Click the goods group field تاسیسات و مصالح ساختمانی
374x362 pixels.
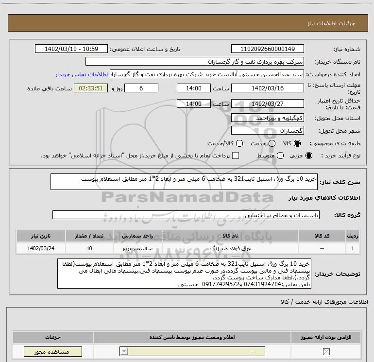point(186,215)
